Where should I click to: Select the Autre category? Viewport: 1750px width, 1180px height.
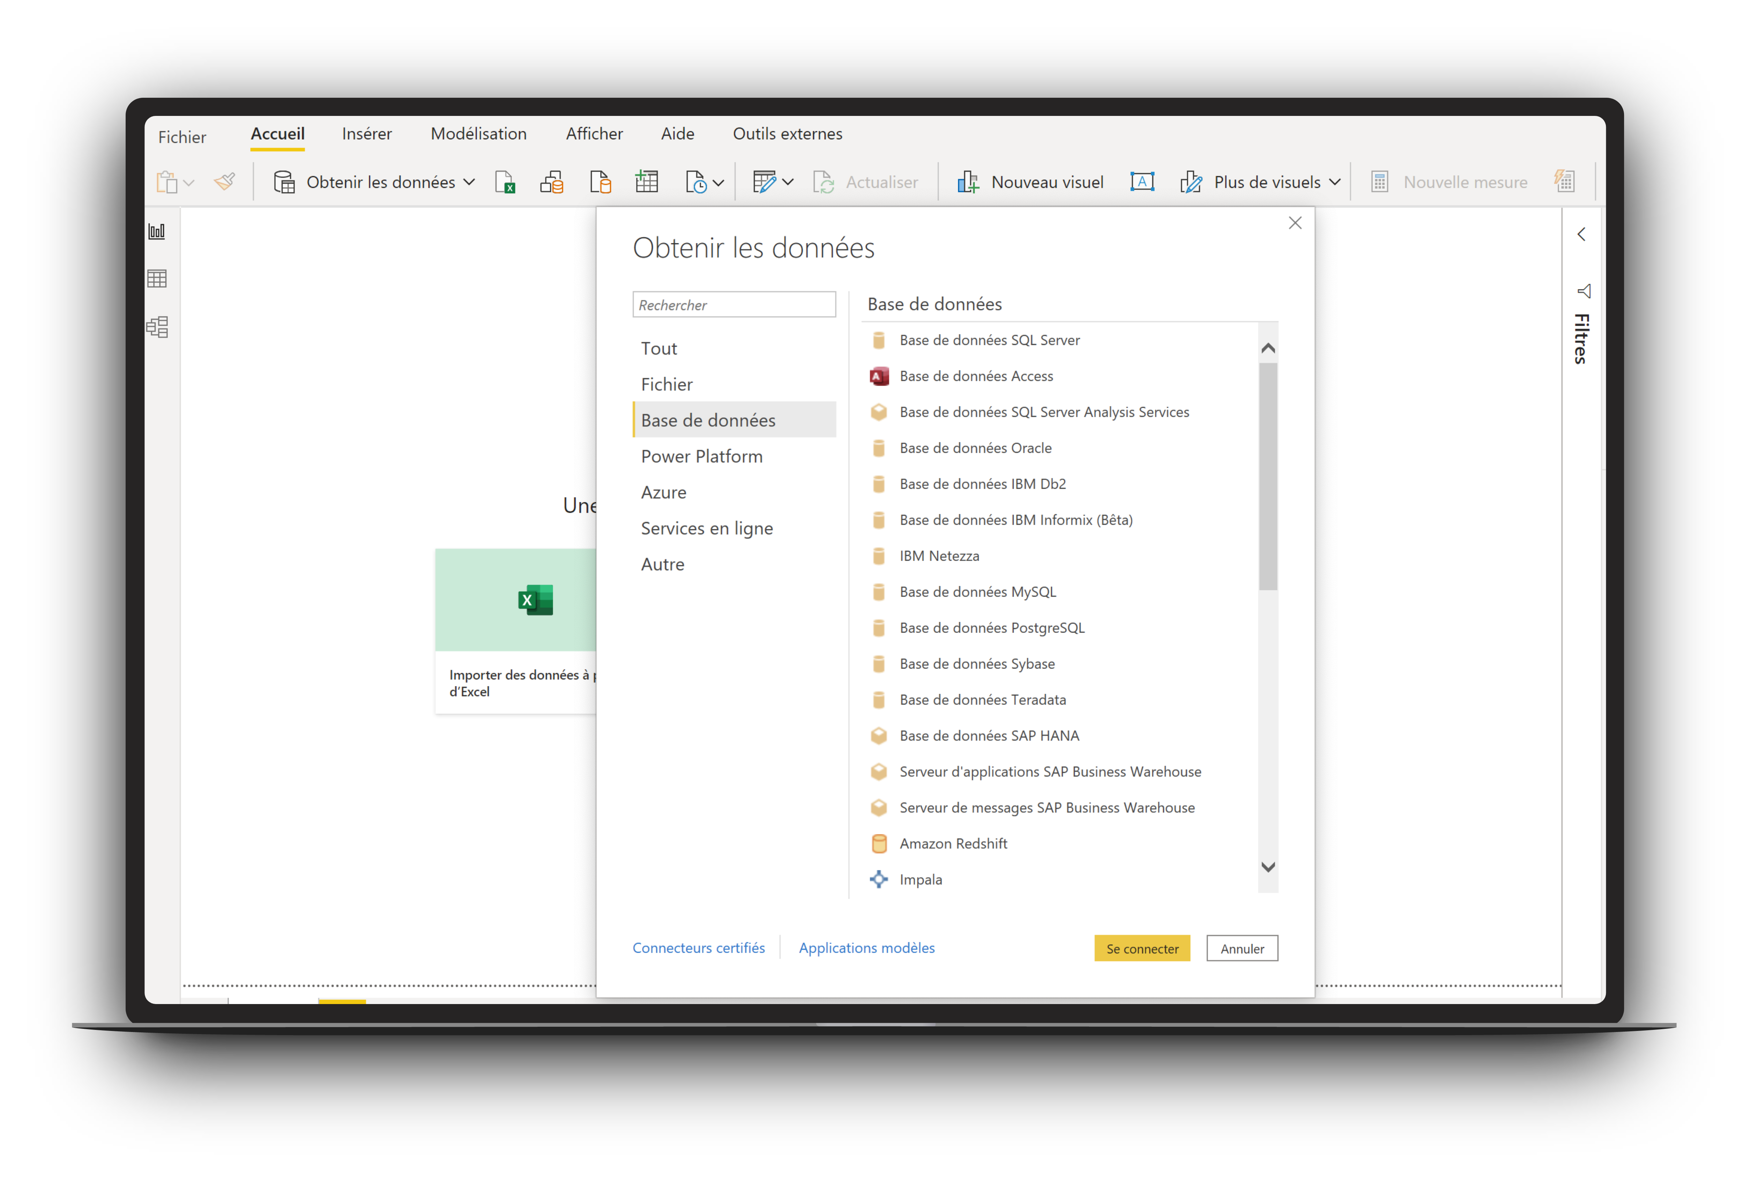pyautogui.click(x=734, y=565)
